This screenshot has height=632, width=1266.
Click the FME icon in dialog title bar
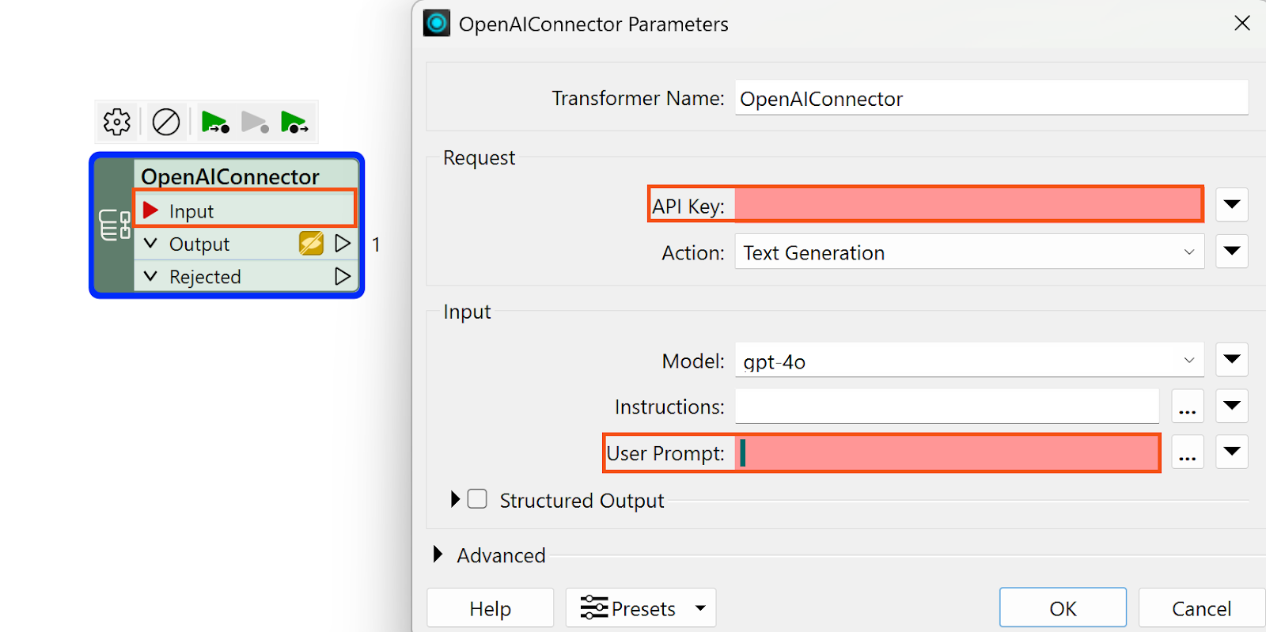437,24
